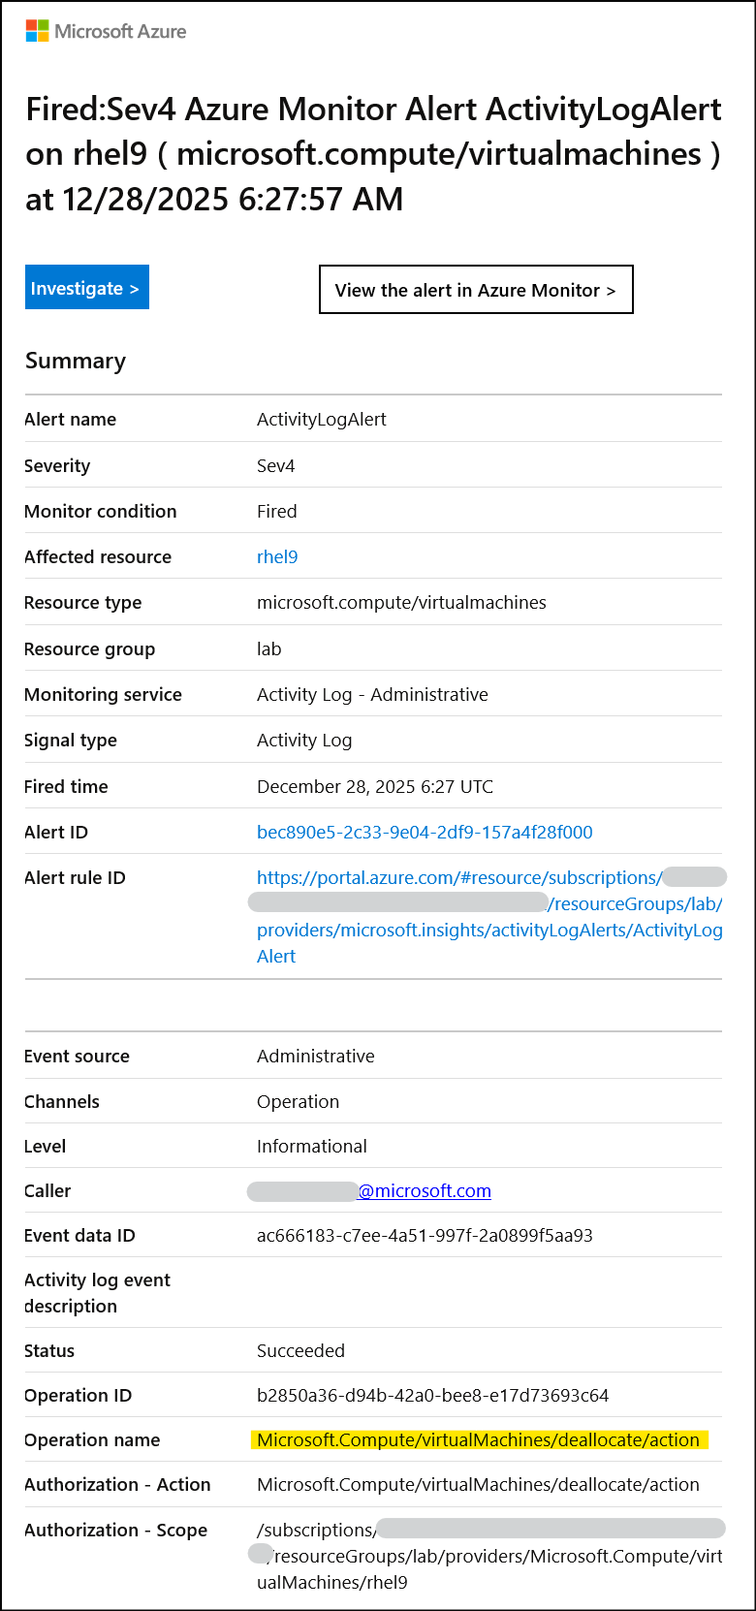Open View the alert in Azure Monitor
This screenshot has width=756, height=1611.
pyautogui.click(x=476, y=290)
